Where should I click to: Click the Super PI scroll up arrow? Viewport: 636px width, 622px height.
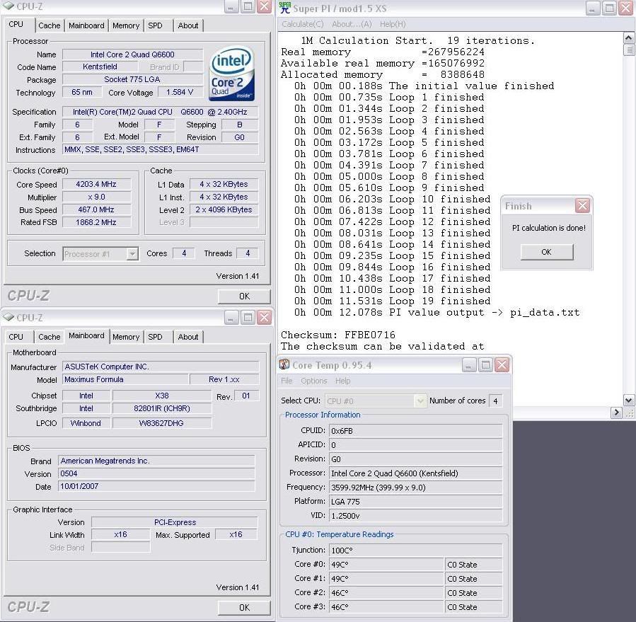(x=628, y=38)
